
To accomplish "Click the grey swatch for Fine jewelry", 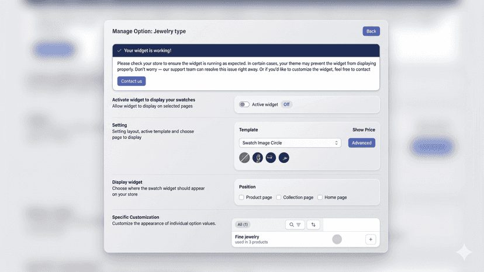I will point(337,239).
